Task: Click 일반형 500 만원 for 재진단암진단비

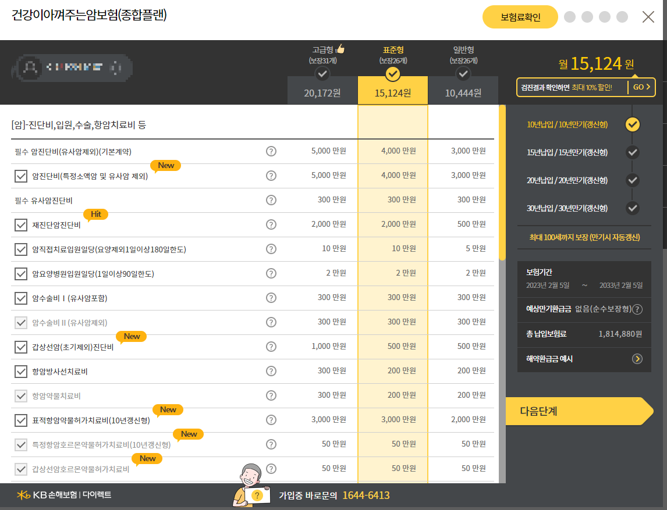Action: pos(471,224)
